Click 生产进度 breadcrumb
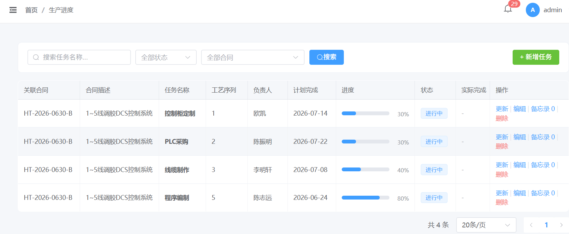Image resolution: width=569 pixels, height=234 pixels. click(x=61, y=10)
